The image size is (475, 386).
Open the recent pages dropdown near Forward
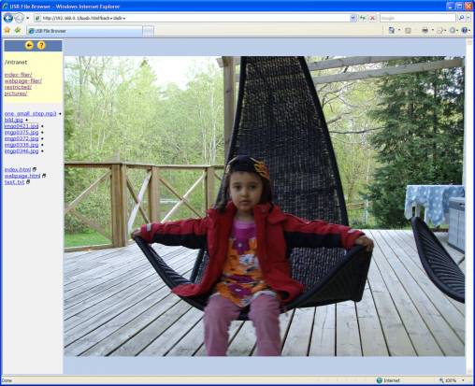pyautogui.click(x=28, y=18)
